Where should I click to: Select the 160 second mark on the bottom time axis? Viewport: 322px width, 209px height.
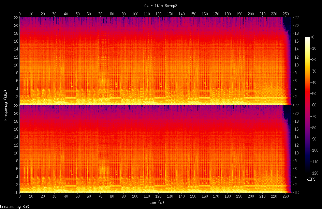(x=205, y=197)
